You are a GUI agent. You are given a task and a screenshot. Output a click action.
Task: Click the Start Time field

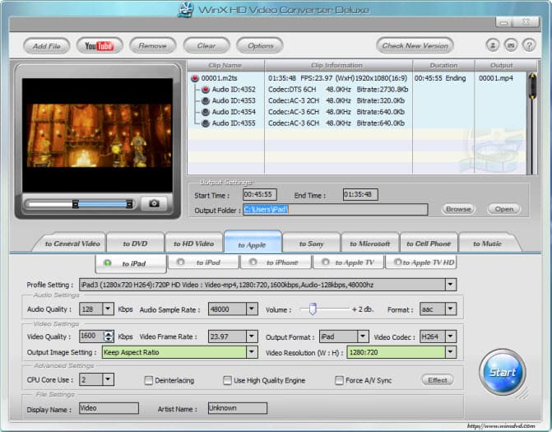coord(260,195)
